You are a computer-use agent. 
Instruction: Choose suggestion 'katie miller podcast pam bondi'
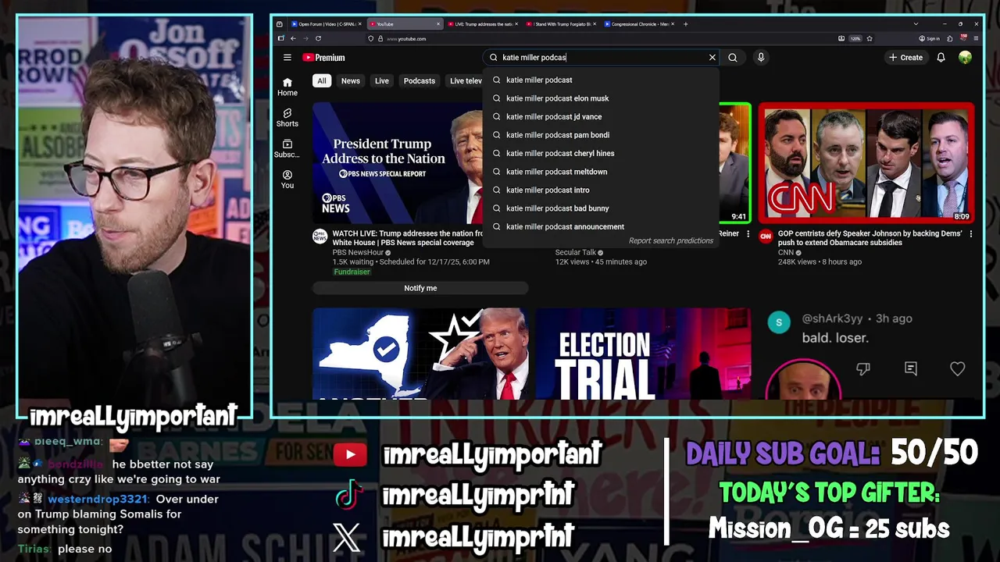coord(600,135)
